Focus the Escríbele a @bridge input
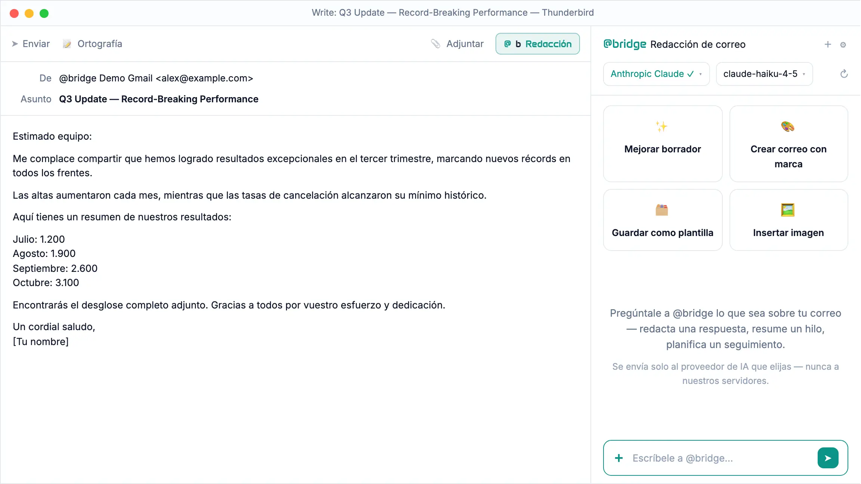Image resolution: width=861 pixels, height=484 pixels. pos(721,458)
